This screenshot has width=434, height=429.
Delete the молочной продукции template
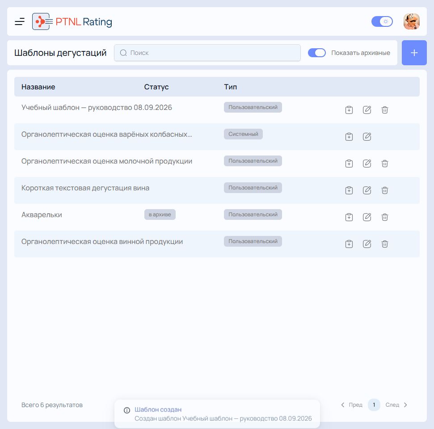click(x=385, y=164)
